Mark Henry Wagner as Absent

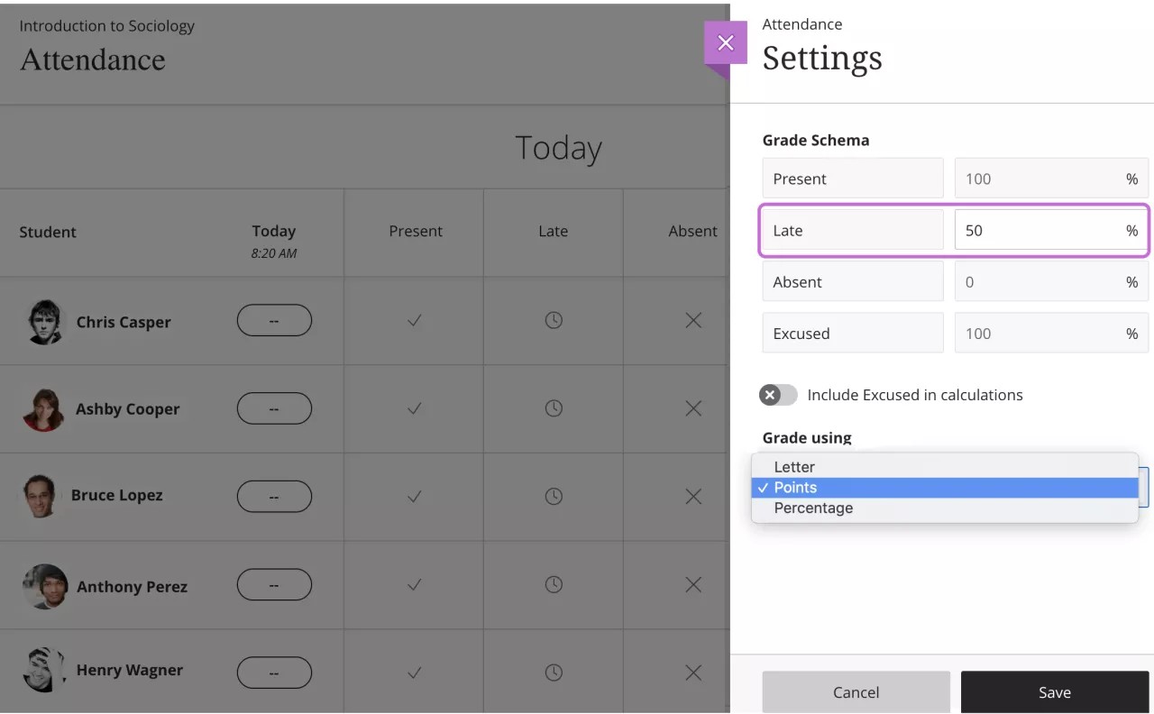(x=692, y=672)
